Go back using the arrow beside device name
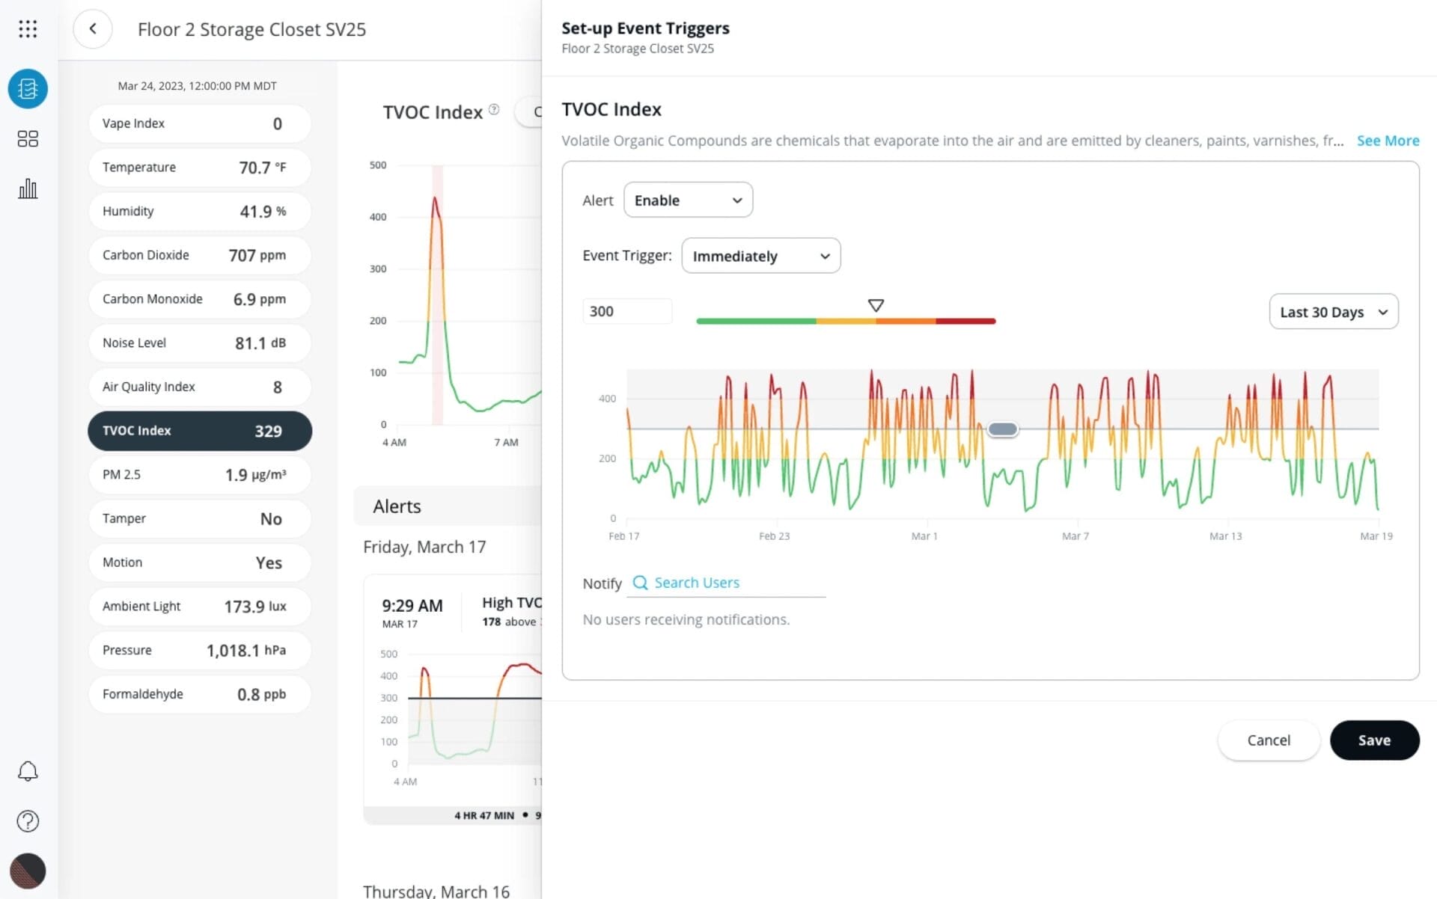The image size is (1437, 899). click(93, 28)
